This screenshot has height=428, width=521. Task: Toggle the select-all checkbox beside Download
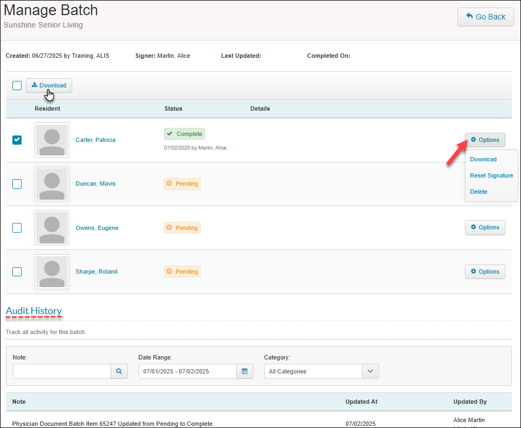pyautogui.click(x=17, y=85)
